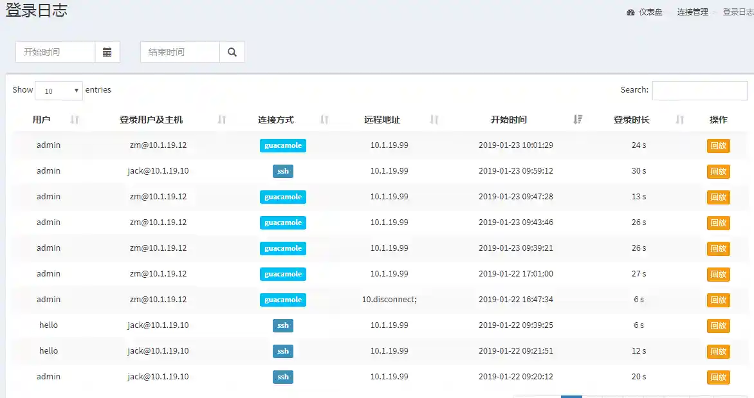
Task: Focus the 开始时间 start time field
Action: (55, 52)
